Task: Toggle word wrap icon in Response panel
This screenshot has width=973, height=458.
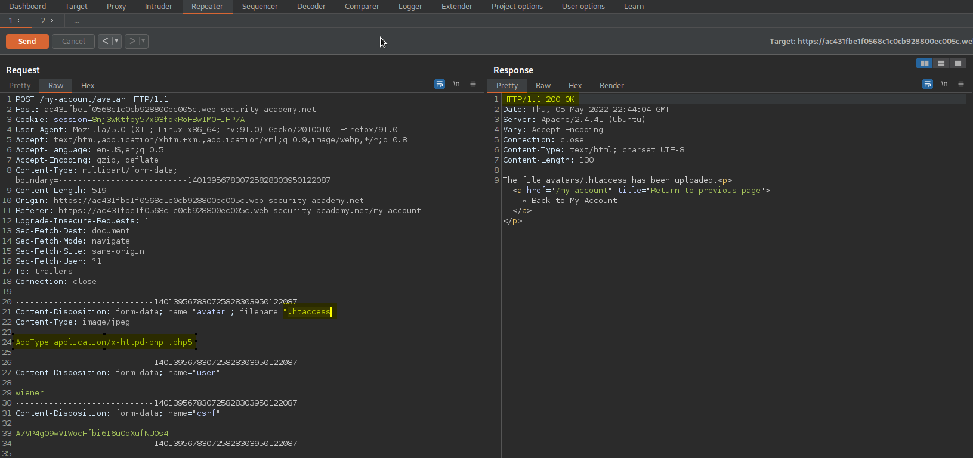Action: point(928,85)
